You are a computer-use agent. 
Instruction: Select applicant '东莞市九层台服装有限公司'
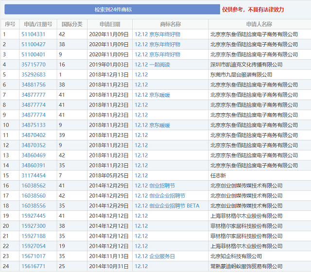(x=241, y=75)
